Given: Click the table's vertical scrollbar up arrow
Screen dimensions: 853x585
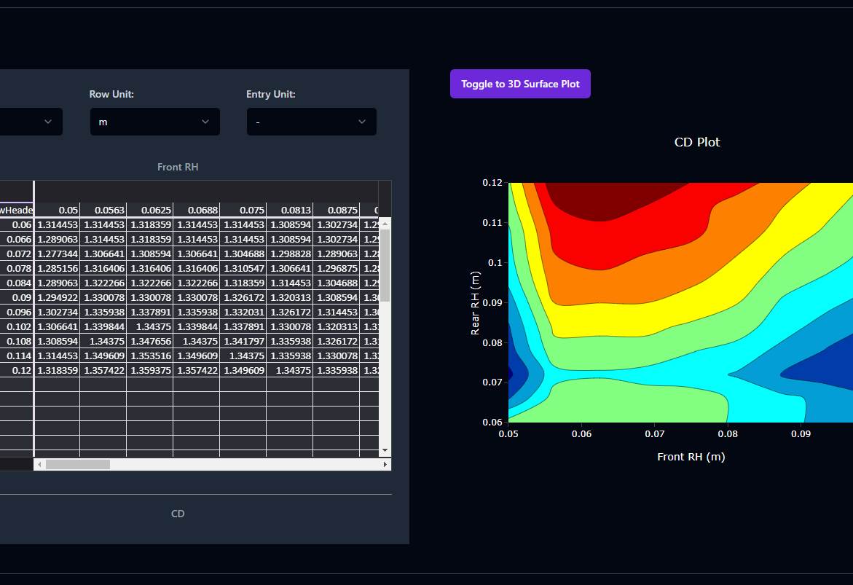Looking at the screenshot, I should pos(385,224).
